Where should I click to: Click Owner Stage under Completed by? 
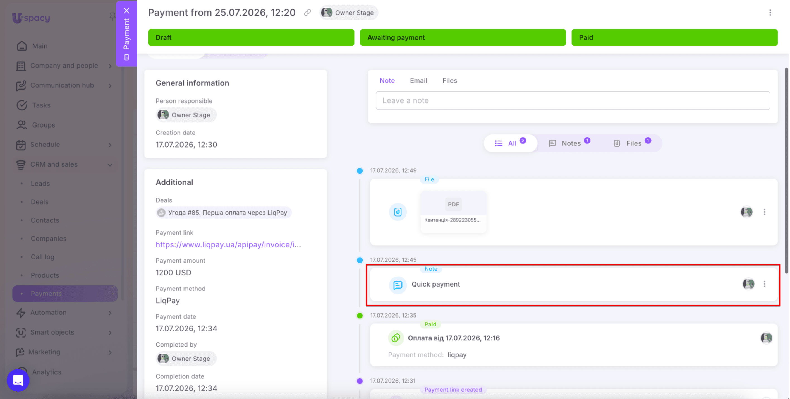tap(186, 358)
